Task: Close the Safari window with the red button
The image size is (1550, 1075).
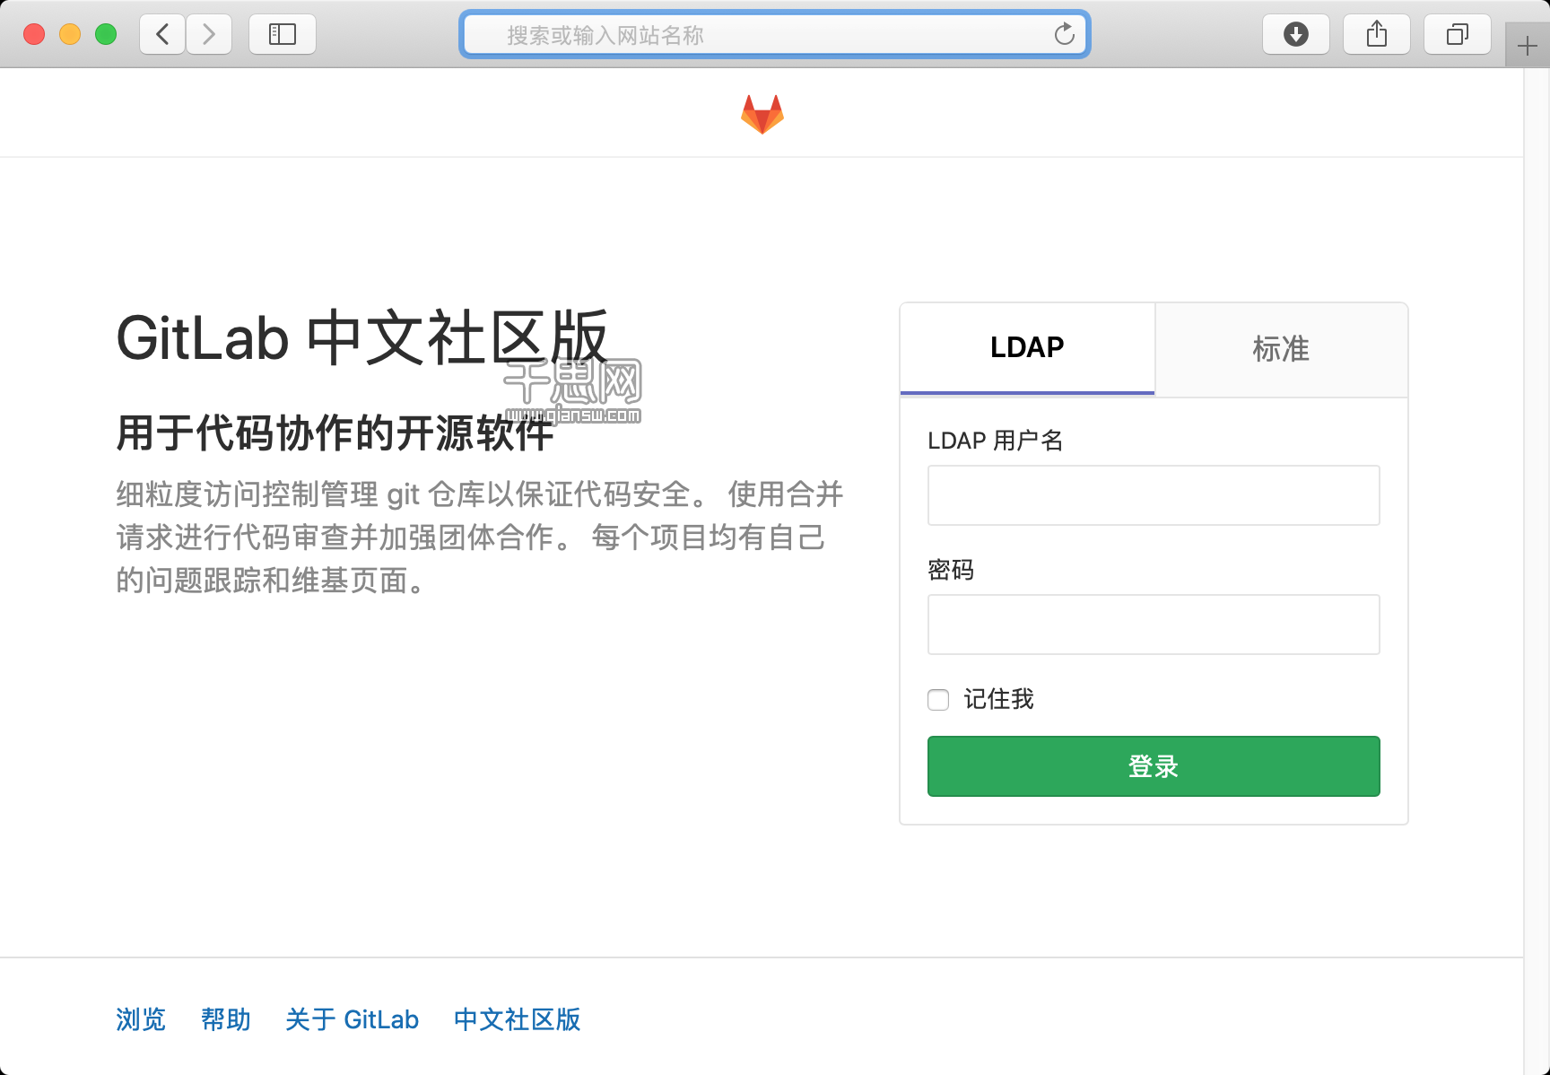Action: point(34,34)
